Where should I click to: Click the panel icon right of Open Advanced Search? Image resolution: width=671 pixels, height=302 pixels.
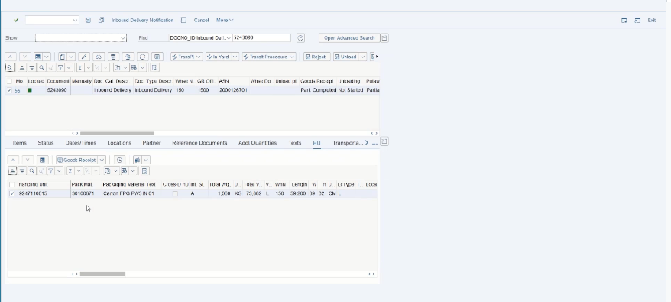coord(384,37)
